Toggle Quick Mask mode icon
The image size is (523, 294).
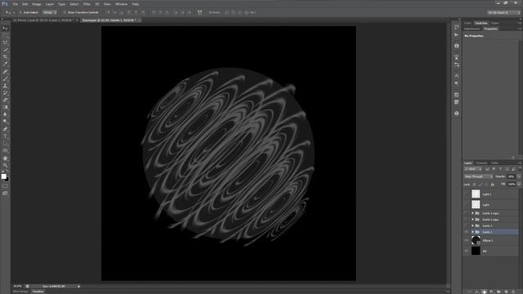[5, 186]
